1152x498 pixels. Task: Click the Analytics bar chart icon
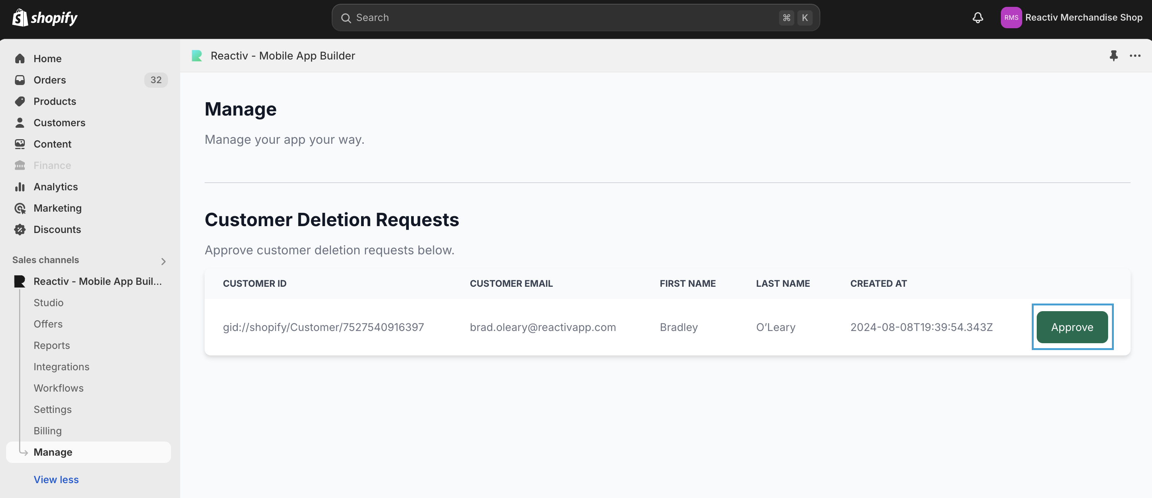coord(20,187)
